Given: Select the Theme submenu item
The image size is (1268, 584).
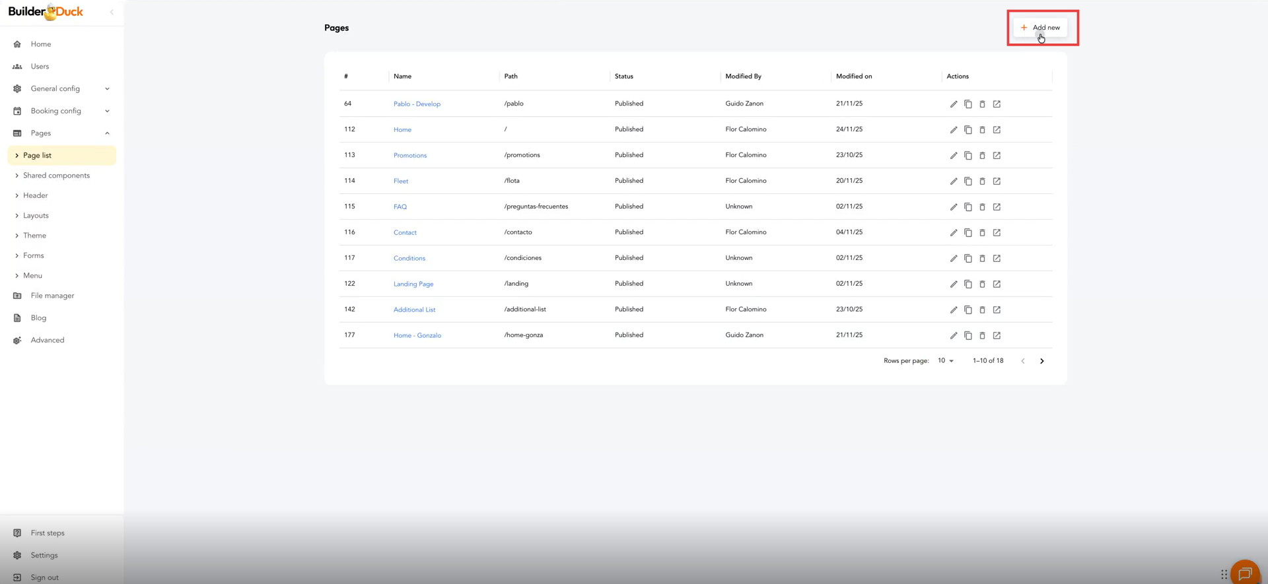Looking at the screenshot, I should pyautogui.click(x=34, y=236).
